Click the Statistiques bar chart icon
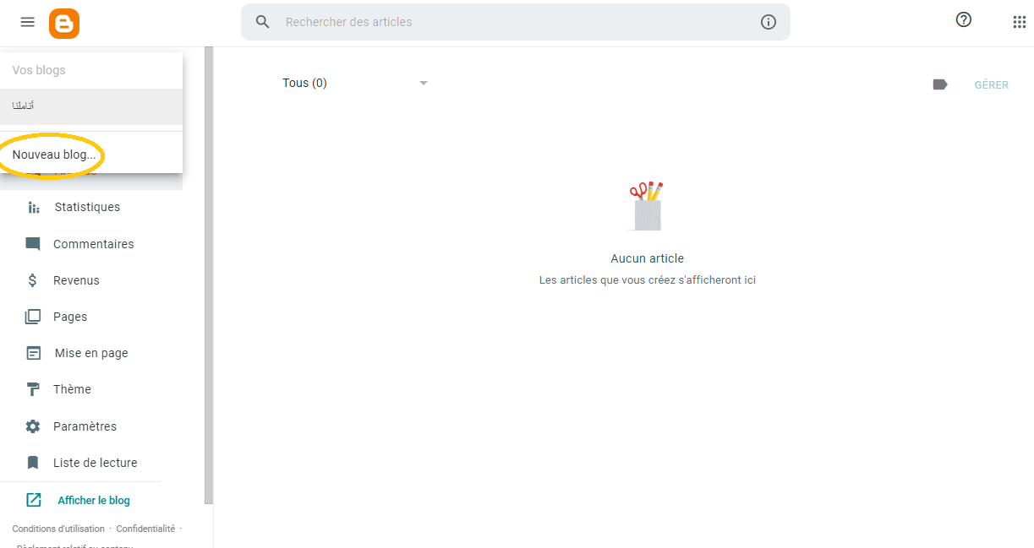The width and height of the screenshot is (1034, 548). click(x=34, y=207)
